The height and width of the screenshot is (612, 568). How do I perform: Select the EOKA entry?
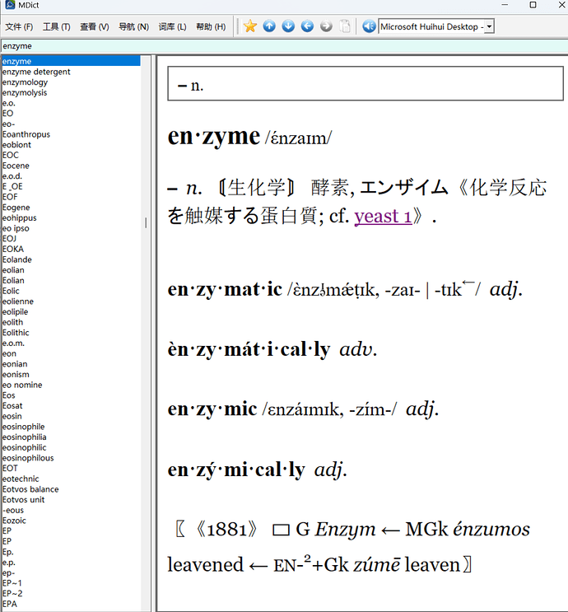pos(13,250)
